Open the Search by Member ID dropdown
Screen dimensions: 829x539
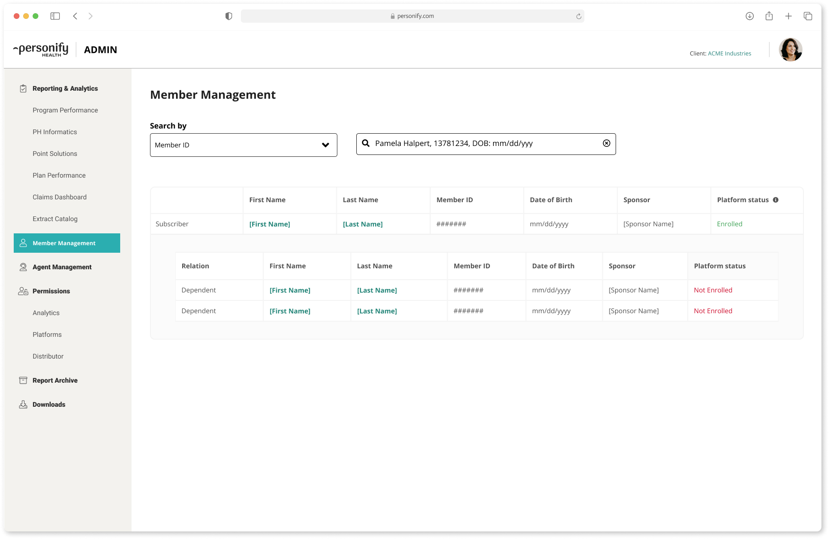click(x=243, y=145)
